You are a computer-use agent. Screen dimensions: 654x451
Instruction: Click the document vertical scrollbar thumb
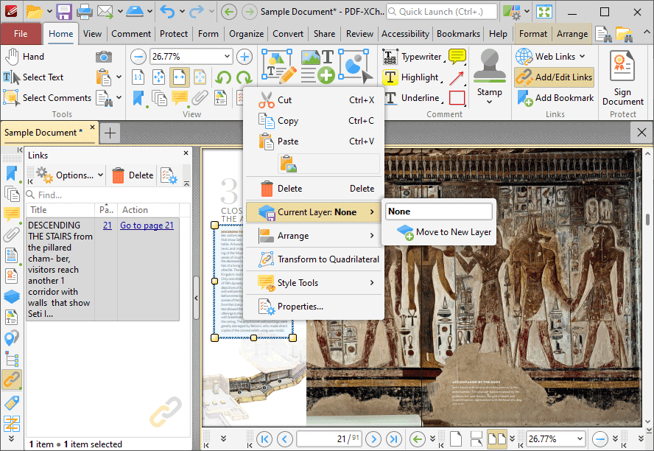pos(647,219)
